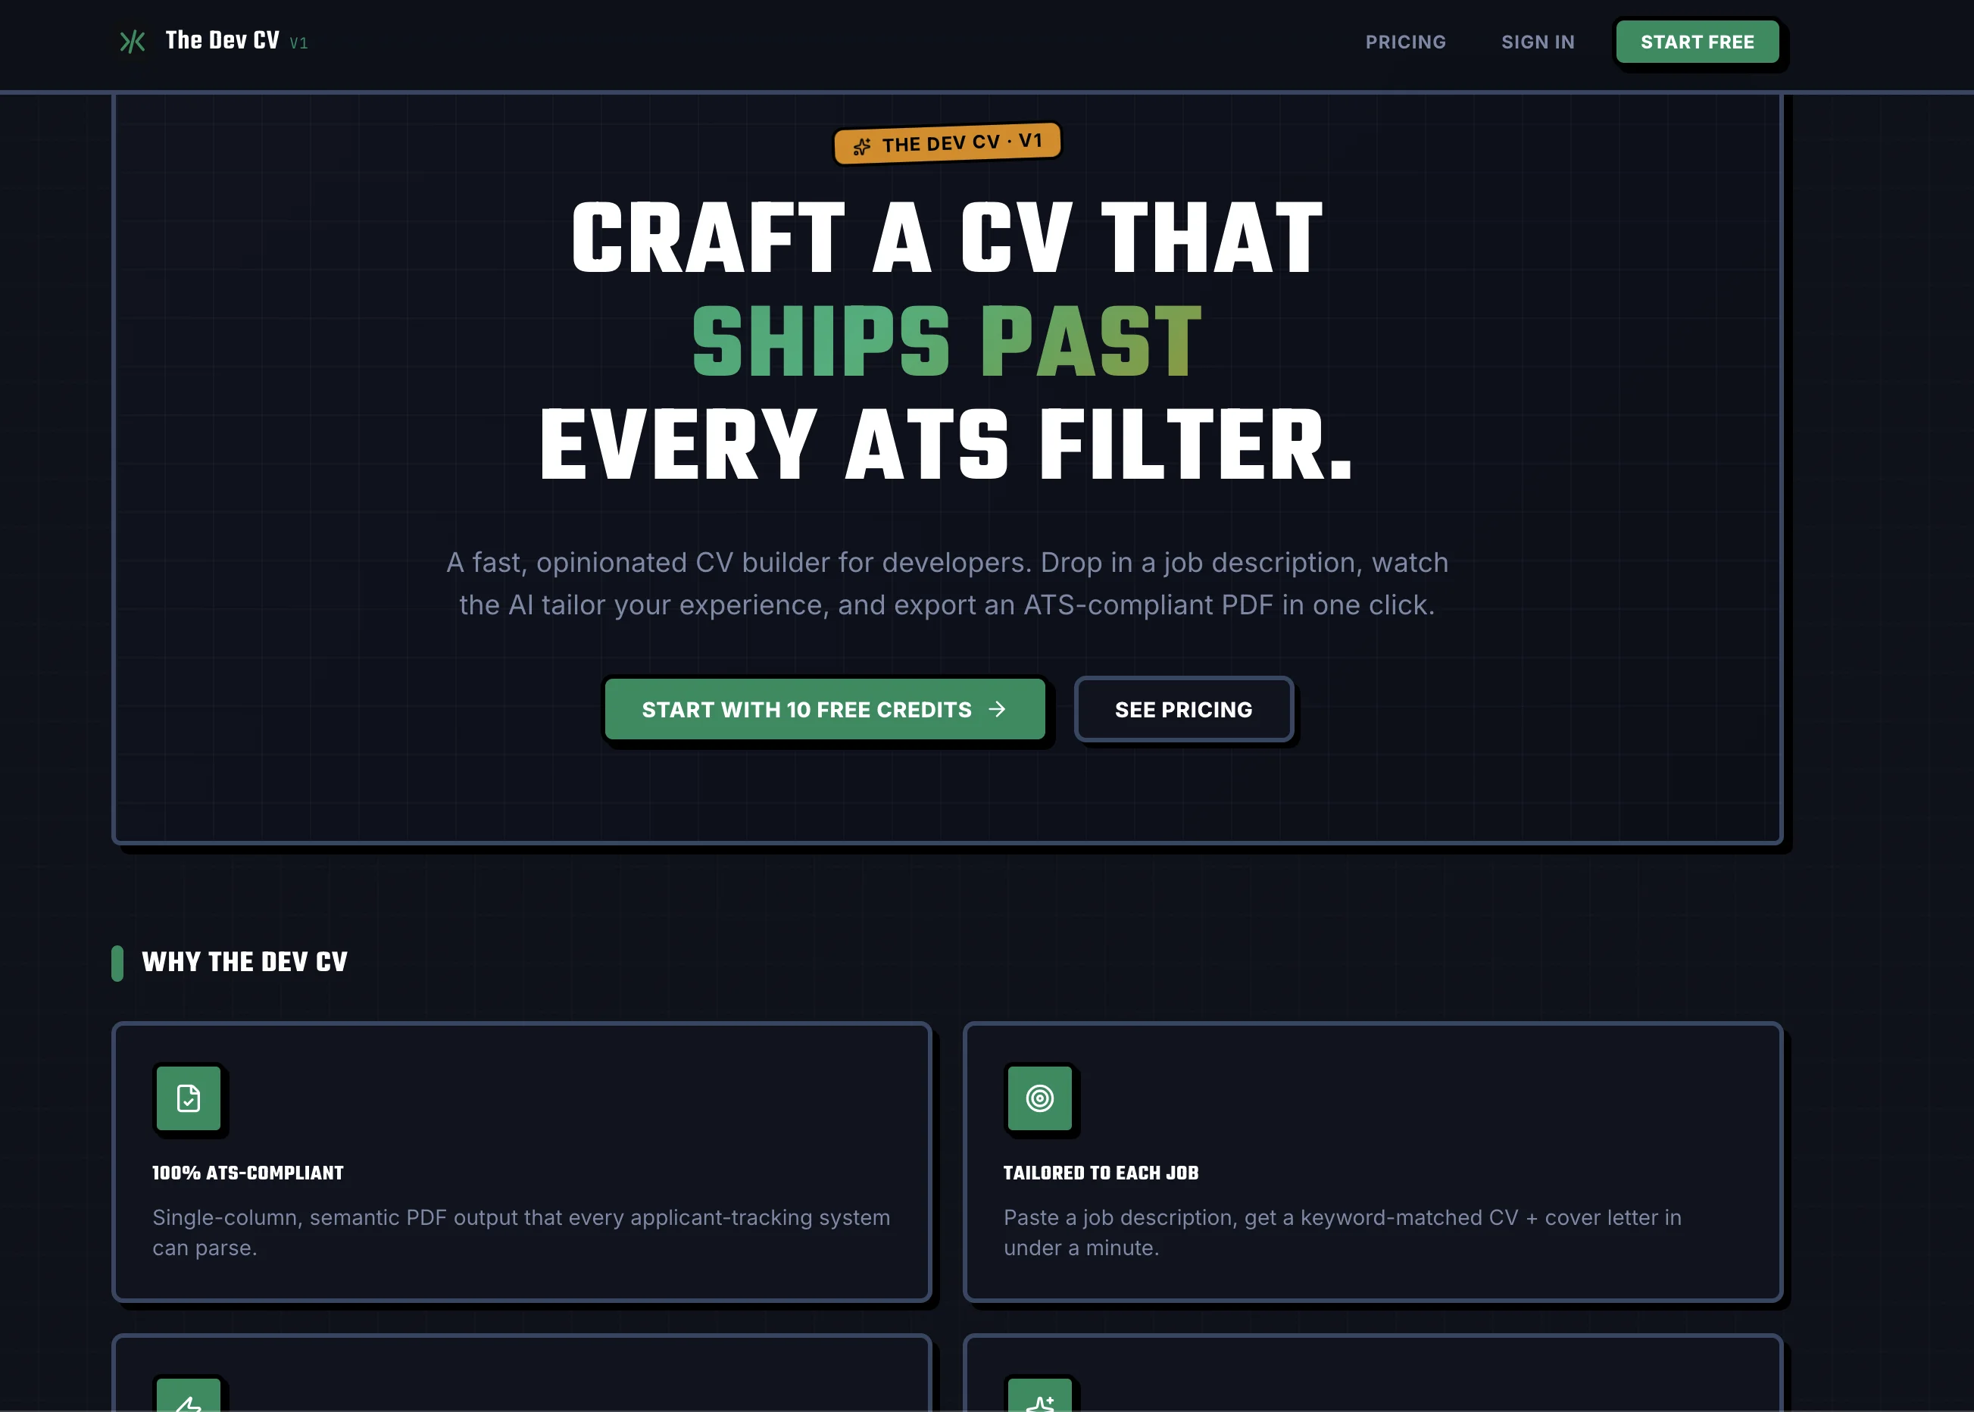Open the Sign In page
The height and width of the screenshot is (1412, 1974).
coord(1538,42)
